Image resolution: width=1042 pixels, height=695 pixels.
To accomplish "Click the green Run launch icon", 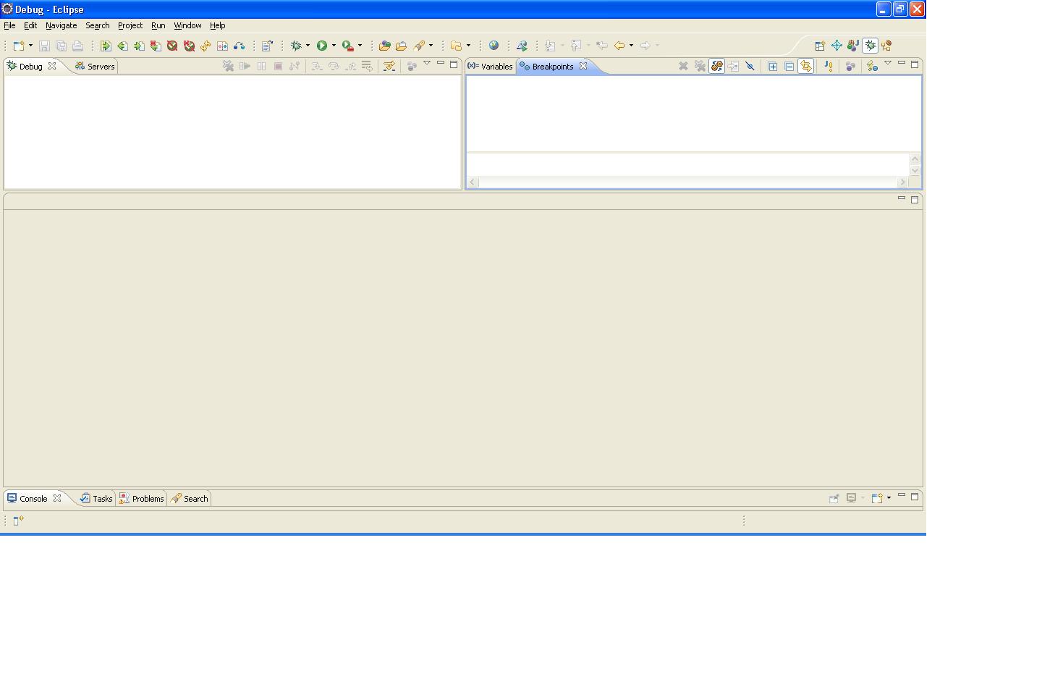I will (322, 46).
